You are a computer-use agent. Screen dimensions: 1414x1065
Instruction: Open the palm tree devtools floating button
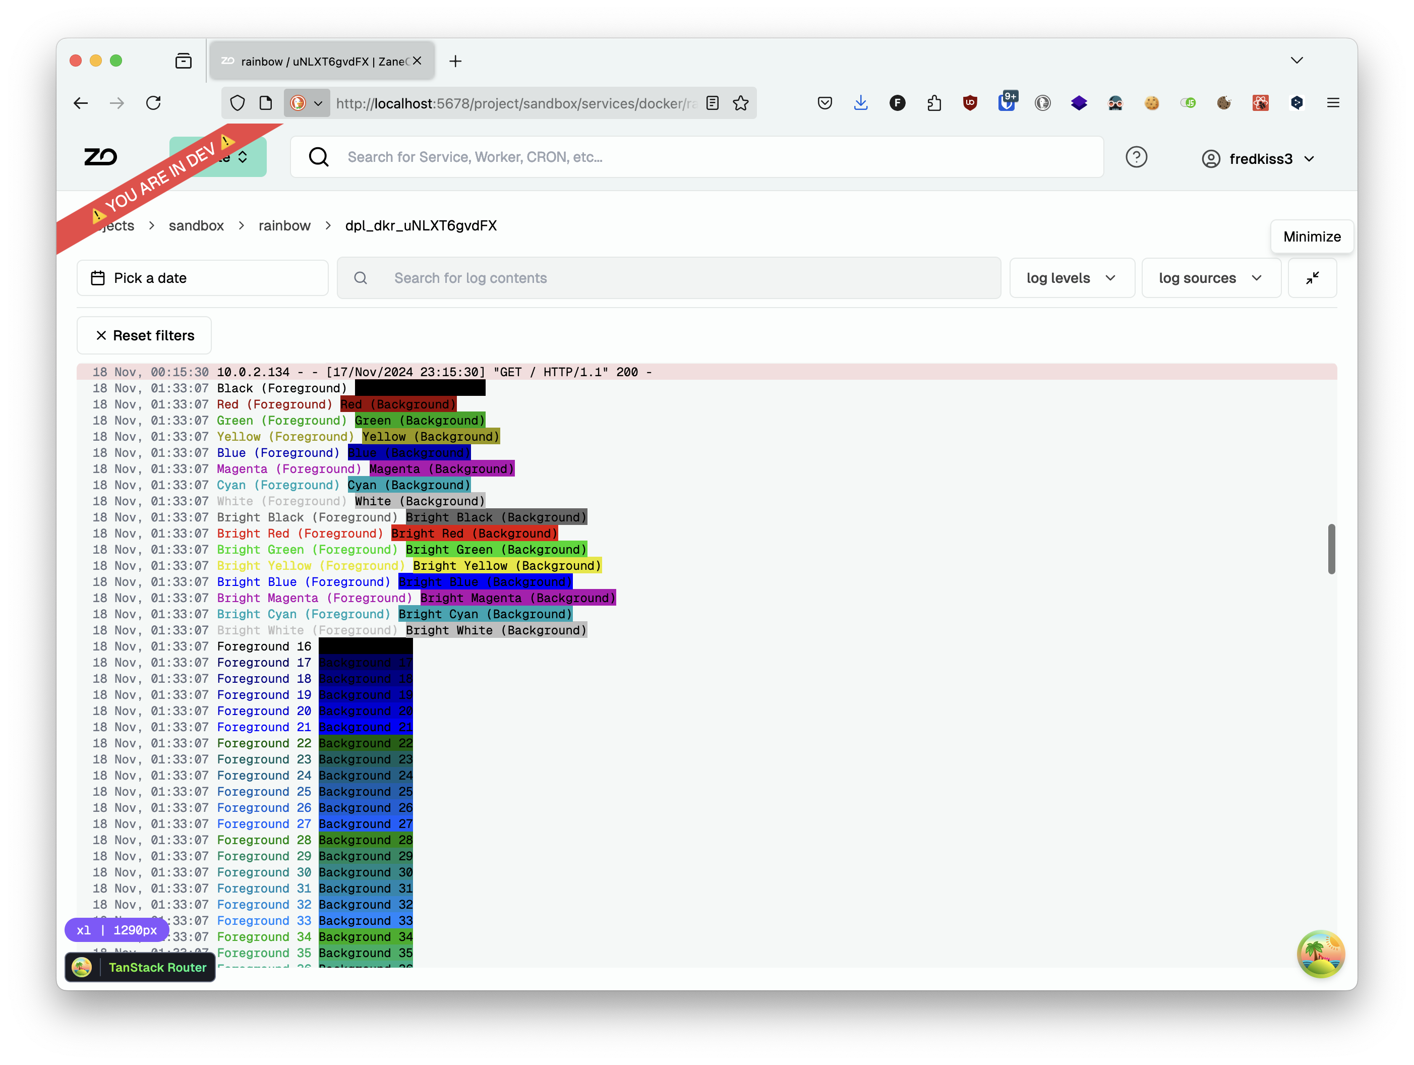[x=1321, y=954]
